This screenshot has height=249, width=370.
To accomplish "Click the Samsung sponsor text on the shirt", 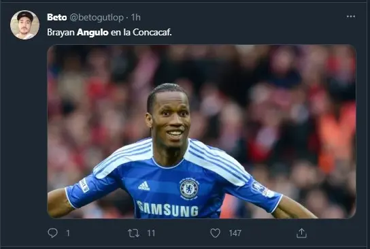I will [x=167, y=209].
